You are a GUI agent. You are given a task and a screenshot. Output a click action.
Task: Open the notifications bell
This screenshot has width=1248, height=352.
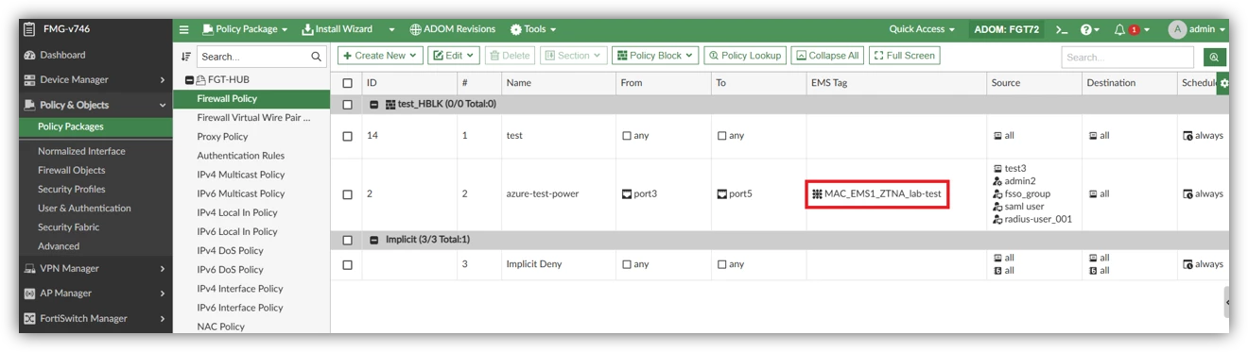pyautogui.click(x=1120, y=29)
